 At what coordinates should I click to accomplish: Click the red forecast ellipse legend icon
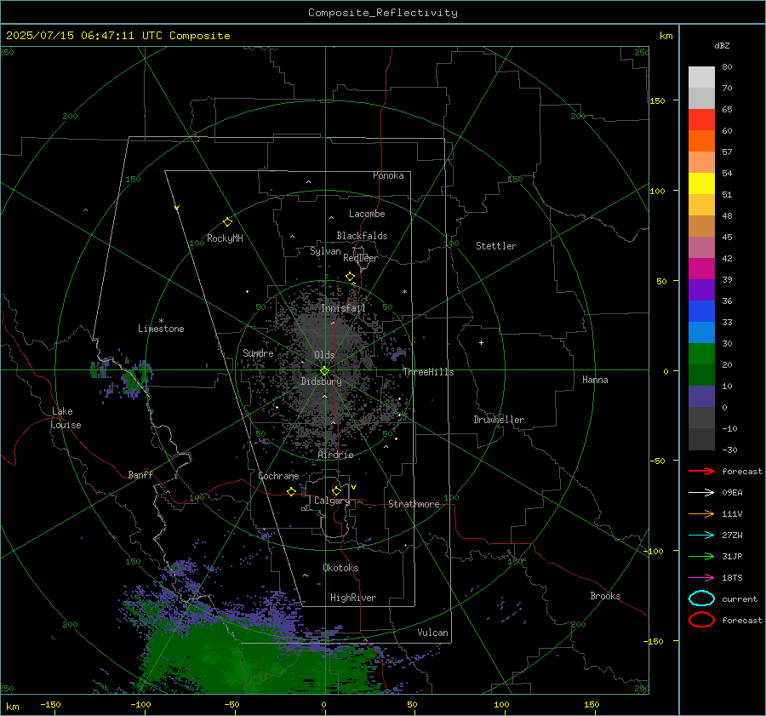click(701, 620)
